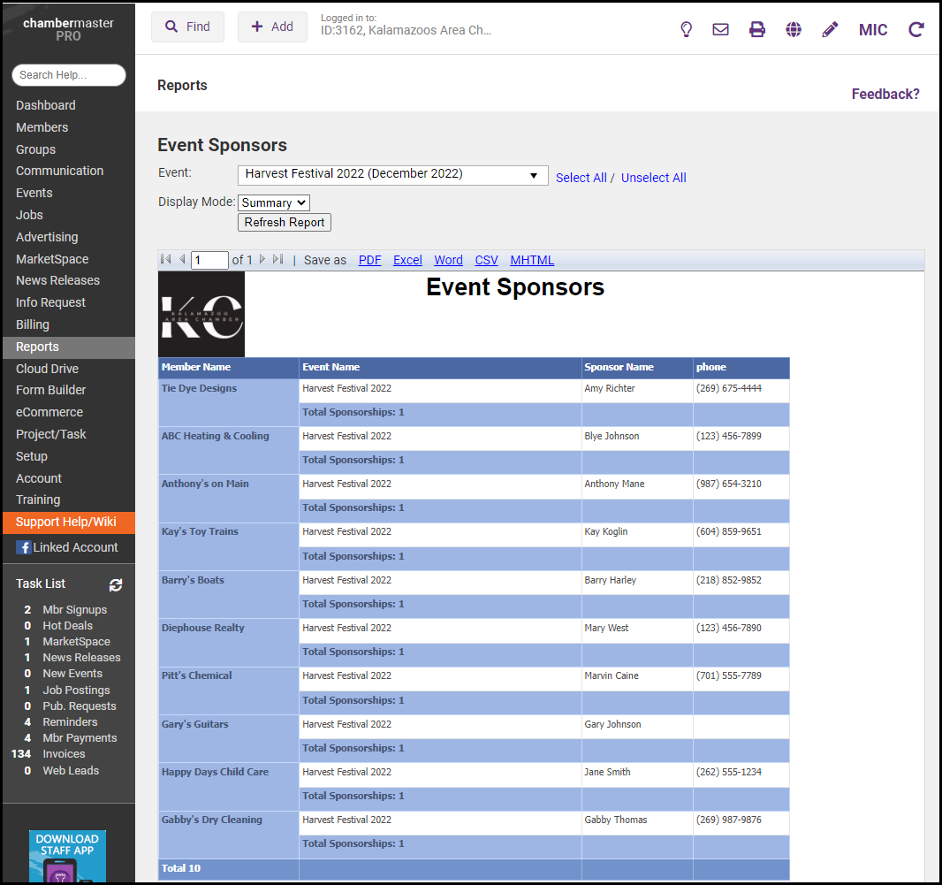Open the envelope mail icon
This screenshot has height=885, width=942.
pyautogui.click(x=720, y=29)
